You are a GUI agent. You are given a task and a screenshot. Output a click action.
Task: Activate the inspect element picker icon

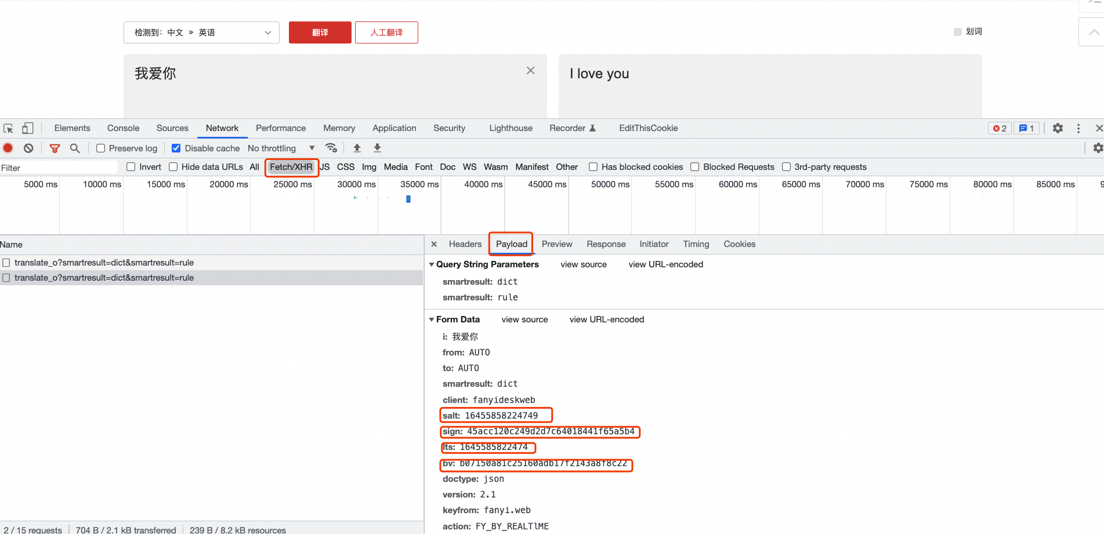pos(8,129)
